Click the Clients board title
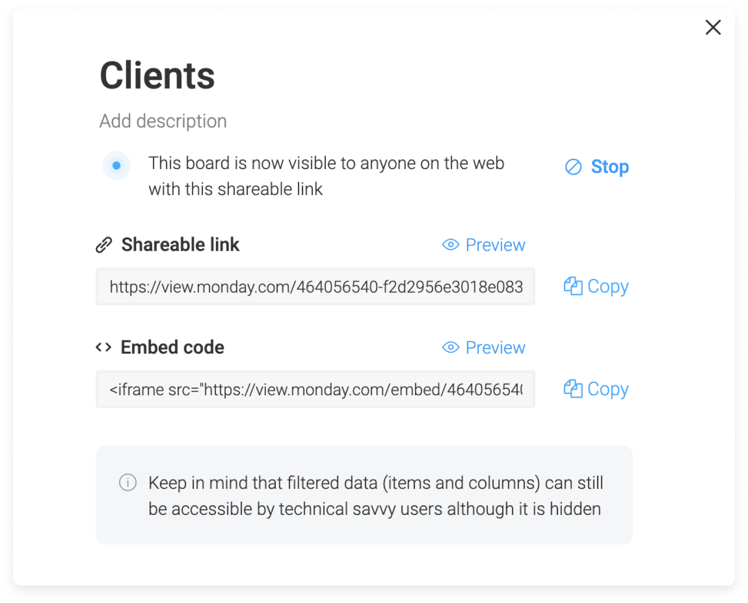This screenshot has height=603, width=748. click(157, 75)
